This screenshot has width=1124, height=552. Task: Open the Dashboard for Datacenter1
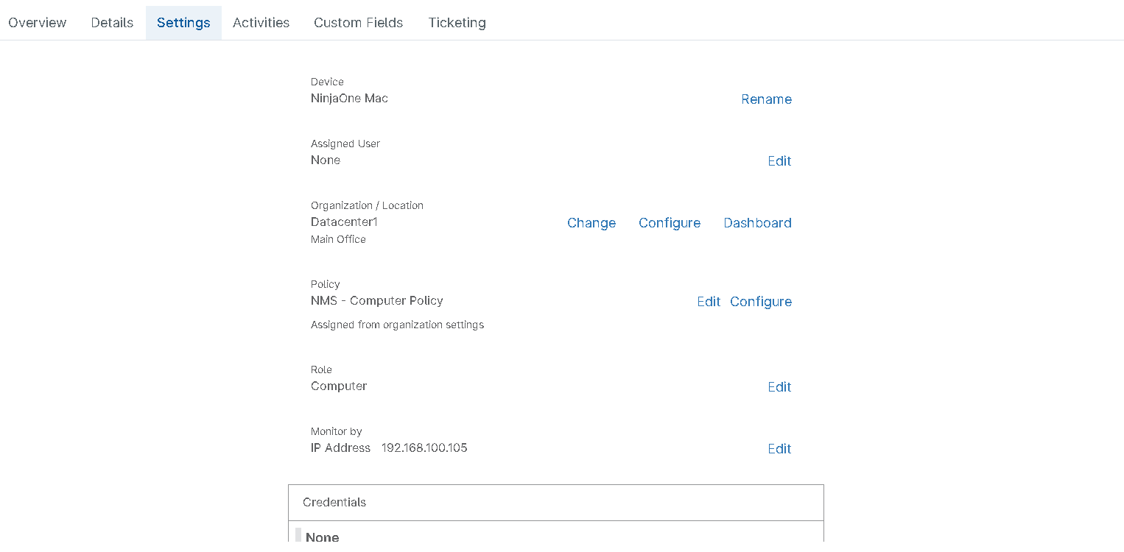point(757,222)
